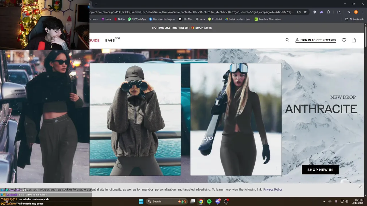Open the Privacy Policy link
The height and width of the screenshot is (206, 367).
point(273,189)
